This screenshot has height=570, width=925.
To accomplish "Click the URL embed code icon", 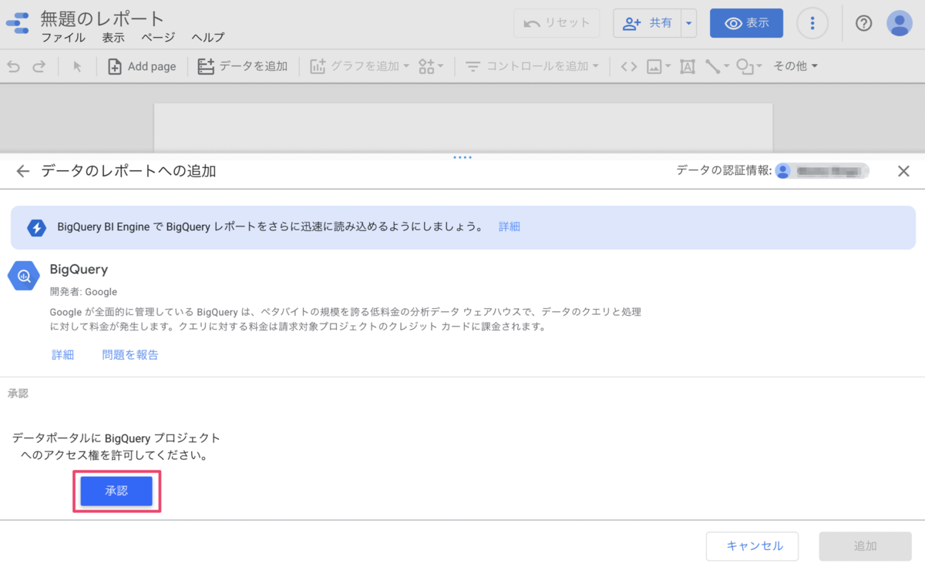I will pyautogui.click(x=629, y=67).
